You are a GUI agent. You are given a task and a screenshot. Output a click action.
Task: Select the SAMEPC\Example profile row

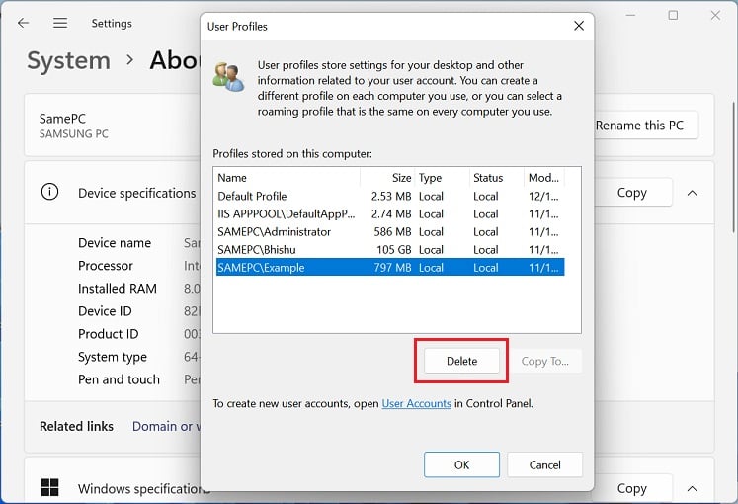390,267
